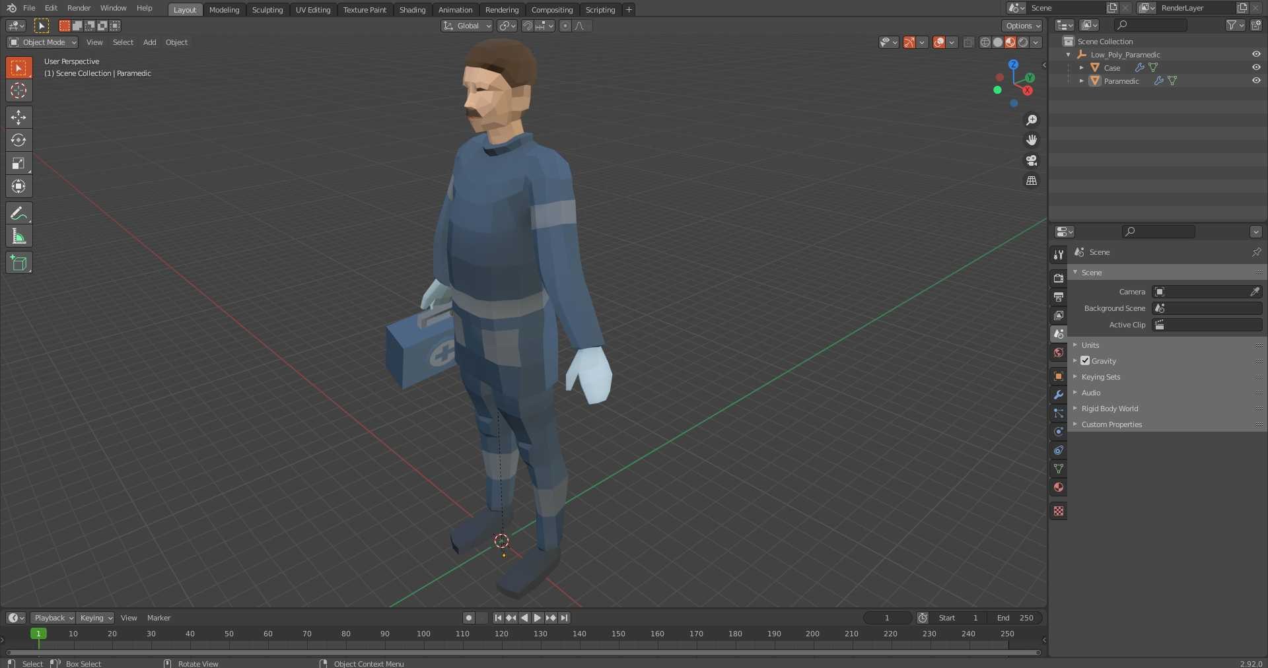
Task: Play the animation forward
Action: (x=538, y=618)
